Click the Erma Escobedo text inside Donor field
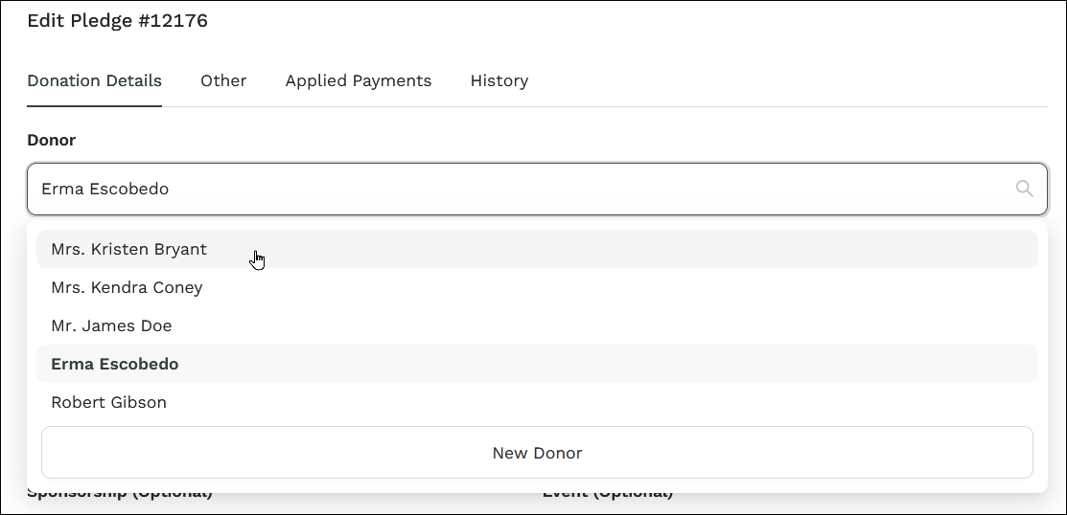Viewport: 1067px width, 515px height. pos(104,189)
